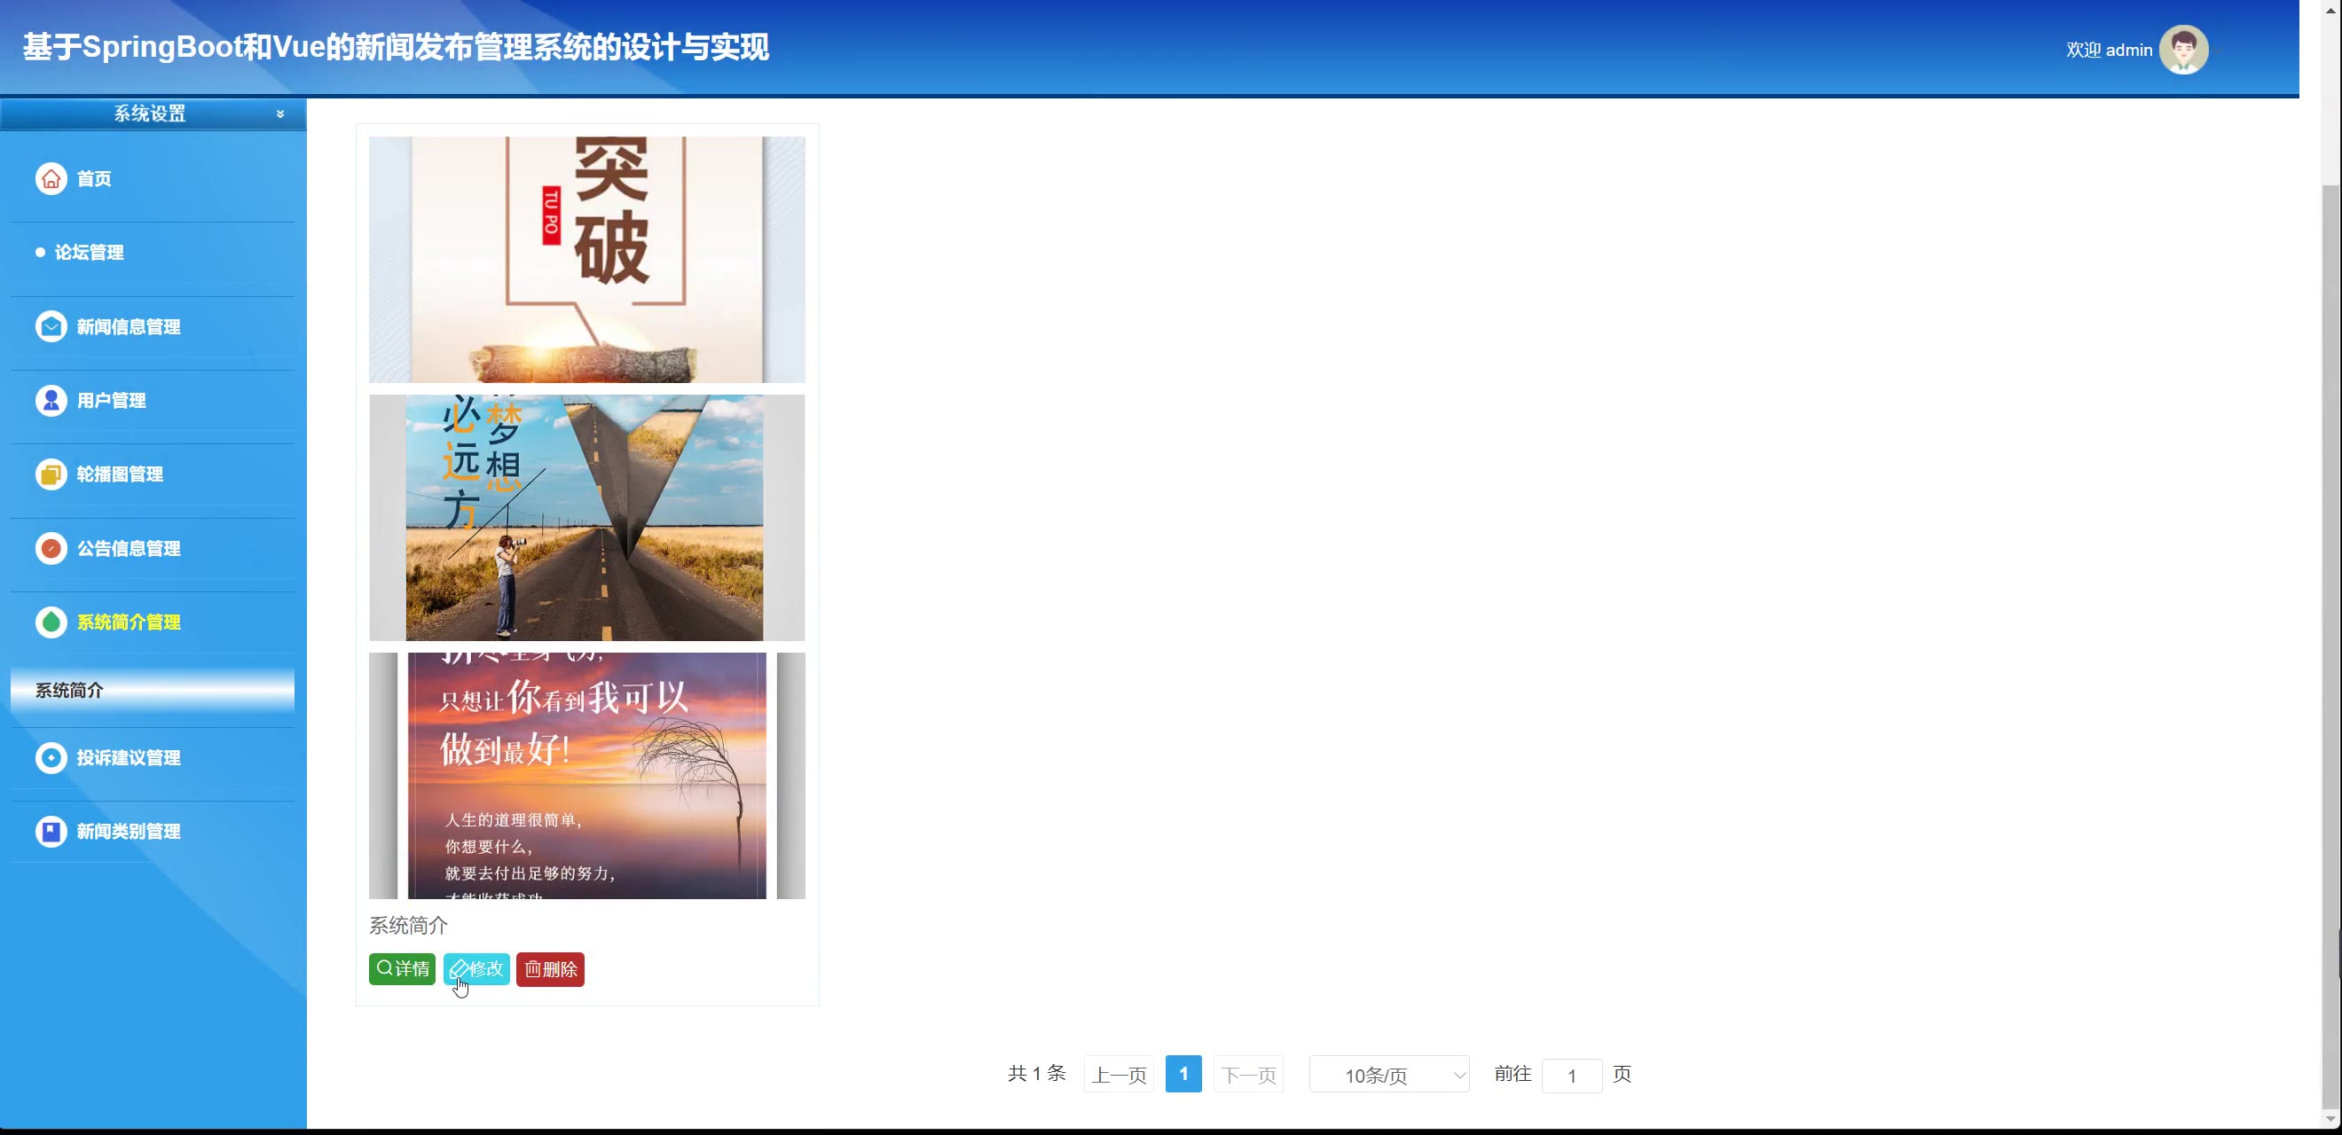Select the 系统简介 submenu item

pos(69,690)
